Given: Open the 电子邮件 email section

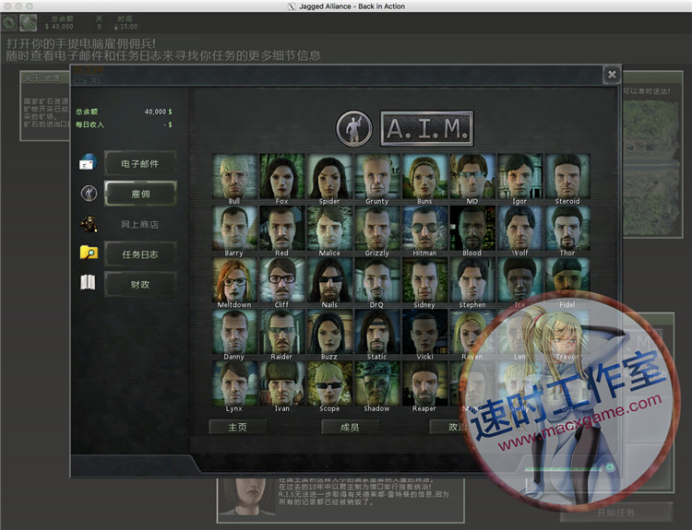Looking at the screenshot, I should [140, 163].
